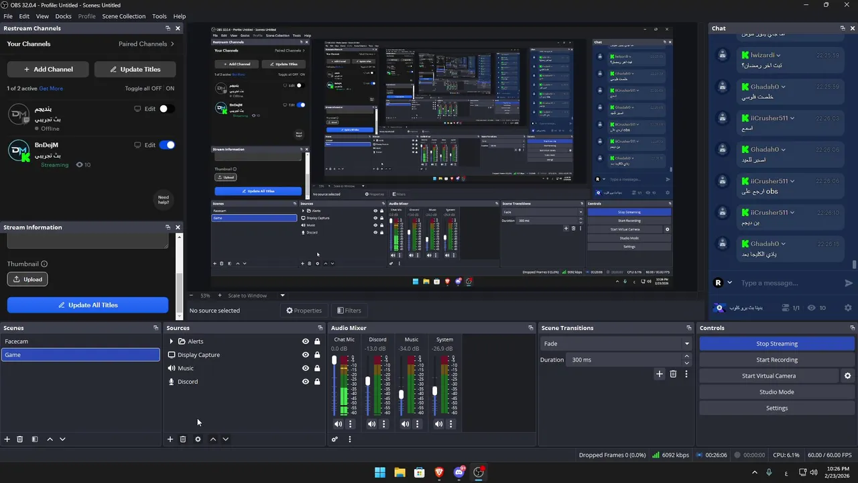Open Chat Mic three-dot options menu
This screenshot has width=858, height=483.
click(350, 424)
